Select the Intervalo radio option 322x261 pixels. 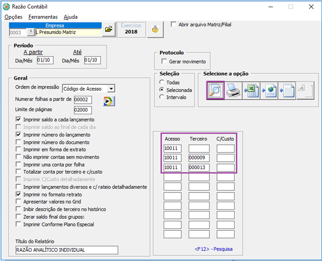click(x=162, y=97)
